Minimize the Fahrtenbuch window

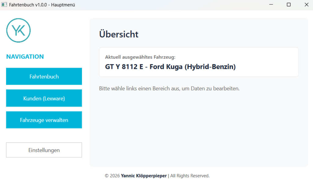[x=271, y=5]
